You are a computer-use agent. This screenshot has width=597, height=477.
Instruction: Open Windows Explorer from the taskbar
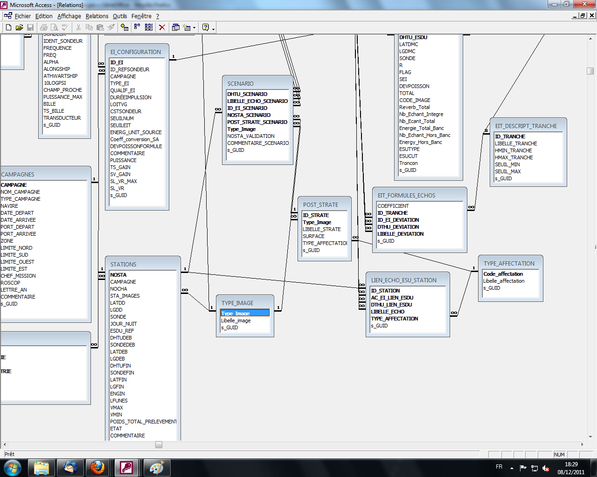(x=42, y=468)
